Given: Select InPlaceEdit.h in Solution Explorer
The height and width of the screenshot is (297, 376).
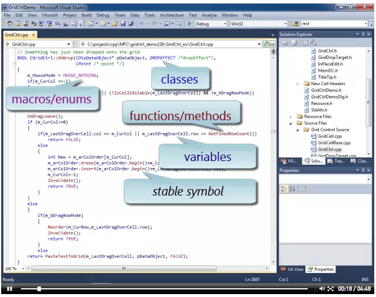Looking at the screenshot, I should click(330, 64).
